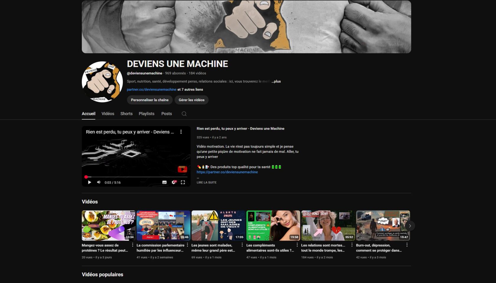Open options for 'Les compléments alimentaires' video
The height and width of the screenshot is (283, 496).
pos(297,245)
